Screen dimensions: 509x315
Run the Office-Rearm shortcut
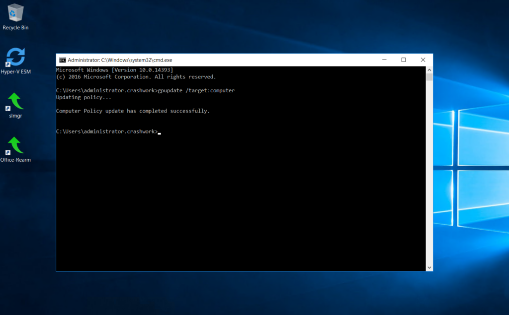click(15, 146)
